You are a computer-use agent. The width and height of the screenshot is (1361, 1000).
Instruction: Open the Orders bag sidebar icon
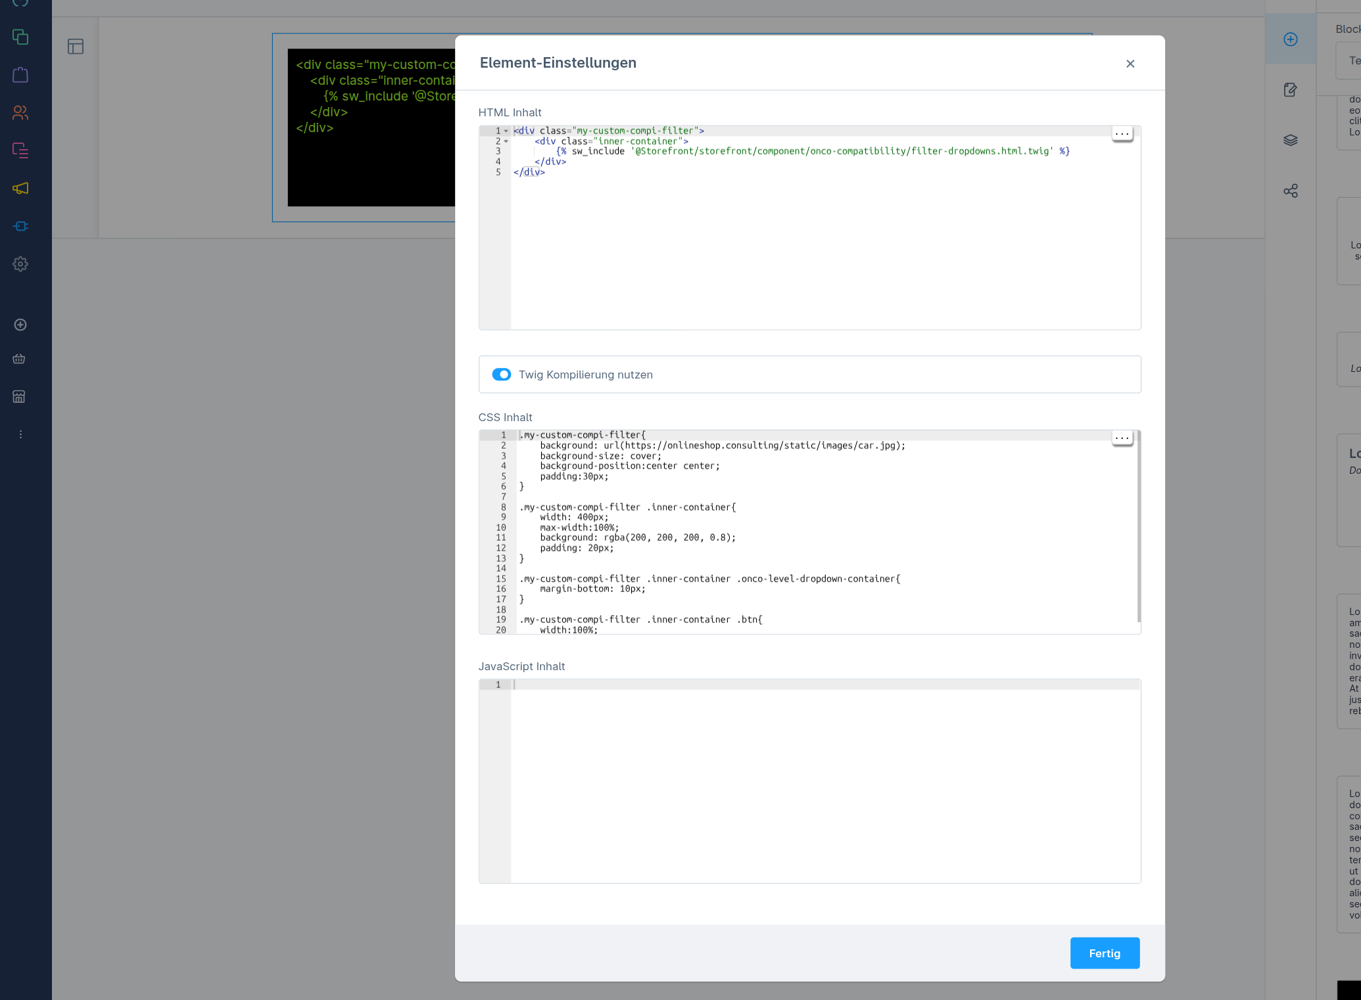click(20, 74)
